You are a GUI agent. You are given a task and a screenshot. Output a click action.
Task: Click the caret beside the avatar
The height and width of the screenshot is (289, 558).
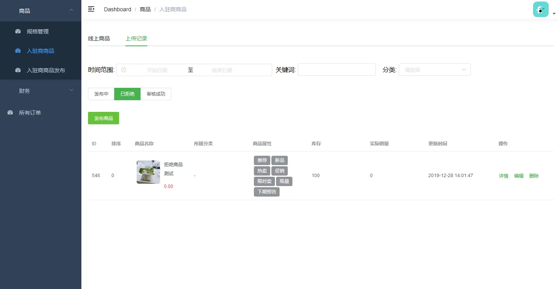[x=554, y=14]
